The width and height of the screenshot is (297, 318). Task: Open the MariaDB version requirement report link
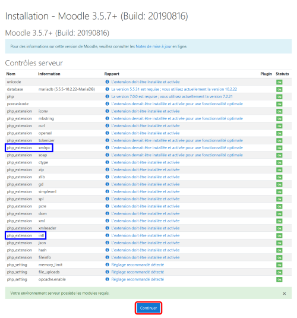[x=174, y=89]
